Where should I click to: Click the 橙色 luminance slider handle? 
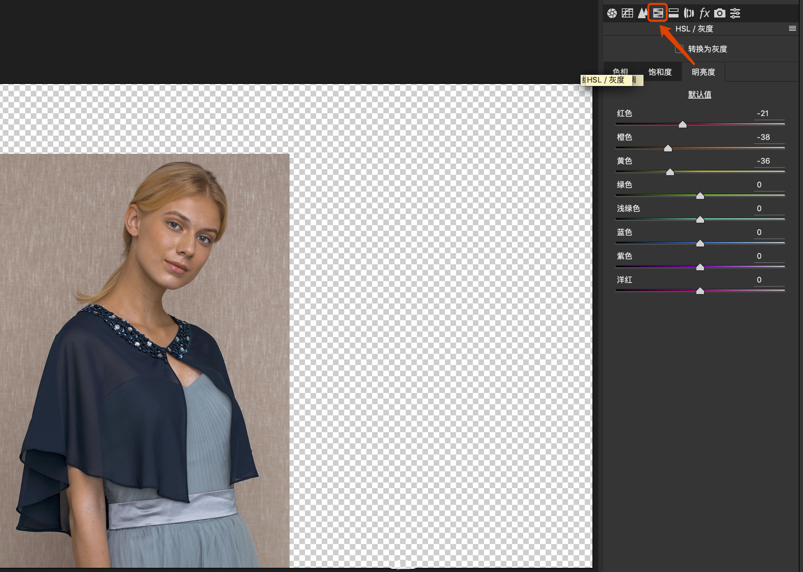coord(668,148)
